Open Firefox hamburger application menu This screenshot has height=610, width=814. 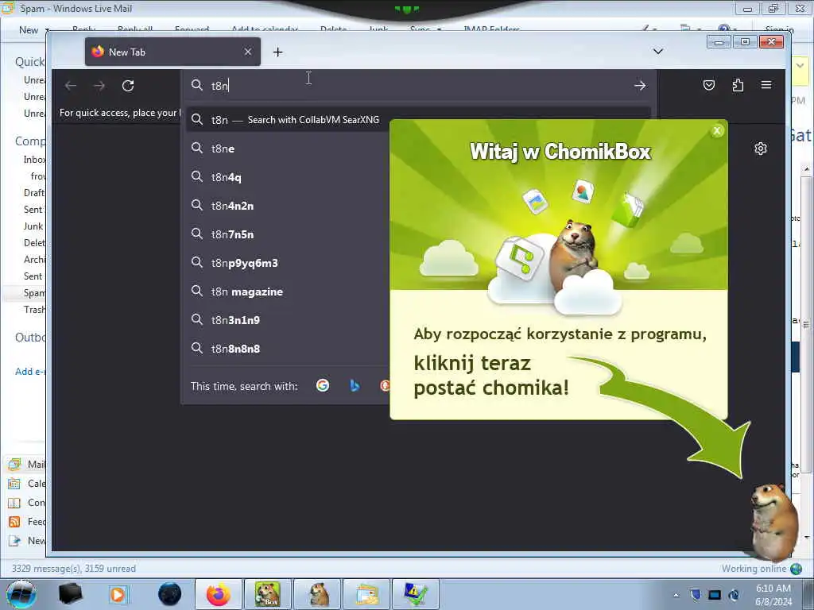[766, 85]
